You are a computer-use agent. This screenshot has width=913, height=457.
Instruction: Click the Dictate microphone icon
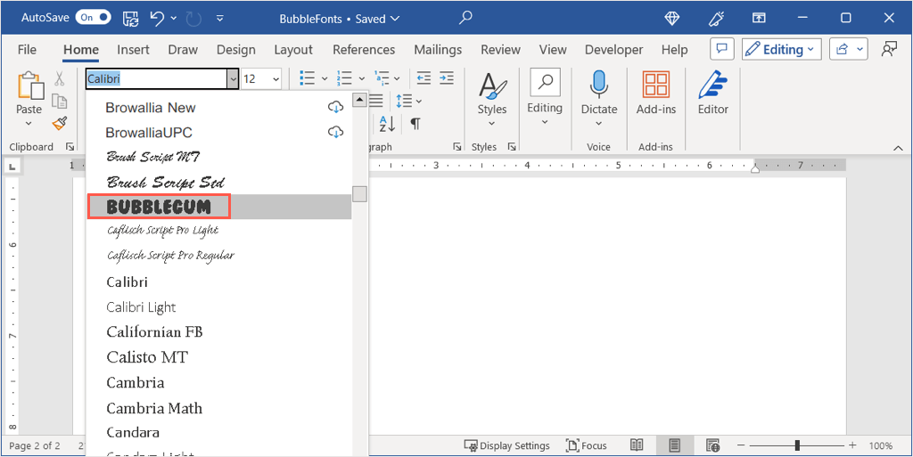tap(599, 86)
